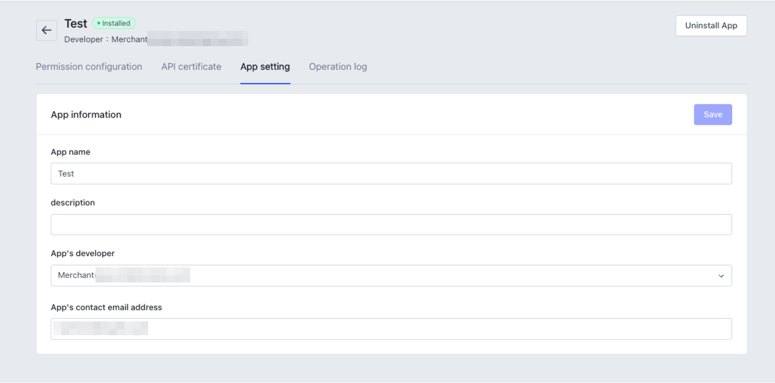The image size is (775, 383).
Task: Open the Permission configuration tab
Action: [89, 67]
